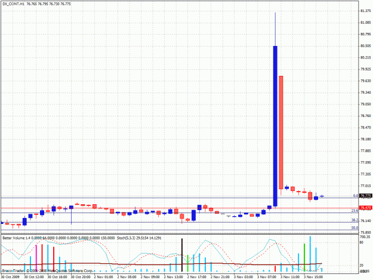Click the 79.340 price axis label
The height and width of the screenshot is (280, 373).
[366, 93]
